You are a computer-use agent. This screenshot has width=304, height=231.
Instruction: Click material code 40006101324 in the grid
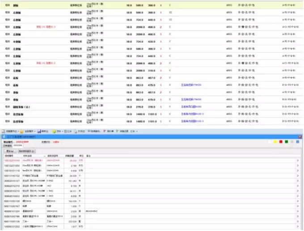pos(12,211)
